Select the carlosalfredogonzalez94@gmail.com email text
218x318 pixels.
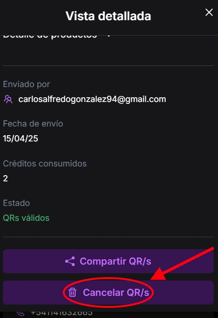[x=92, y=100]
